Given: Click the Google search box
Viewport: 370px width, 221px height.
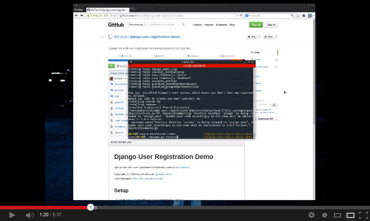Looking at the screenshot, I should pos(270,16).
